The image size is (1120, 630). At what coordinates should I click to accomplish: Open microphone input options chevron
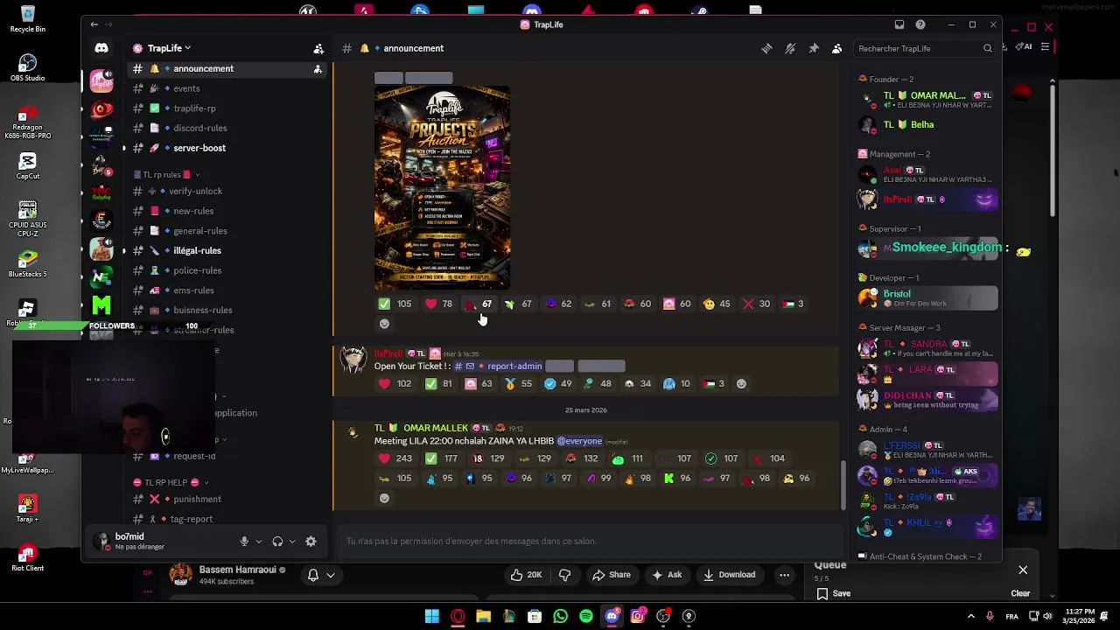pos(258,542)
